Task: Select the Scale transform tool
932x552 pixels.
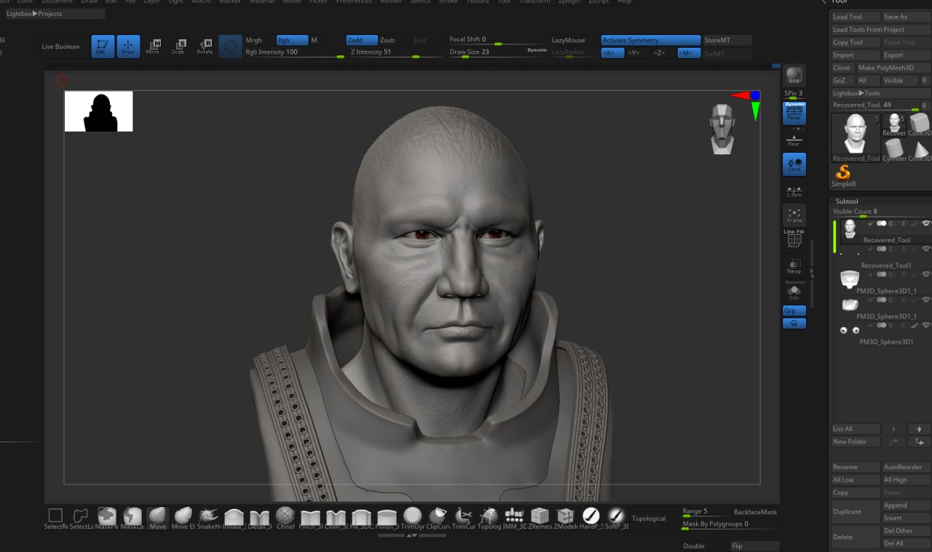Action: [x=178, y=47]
